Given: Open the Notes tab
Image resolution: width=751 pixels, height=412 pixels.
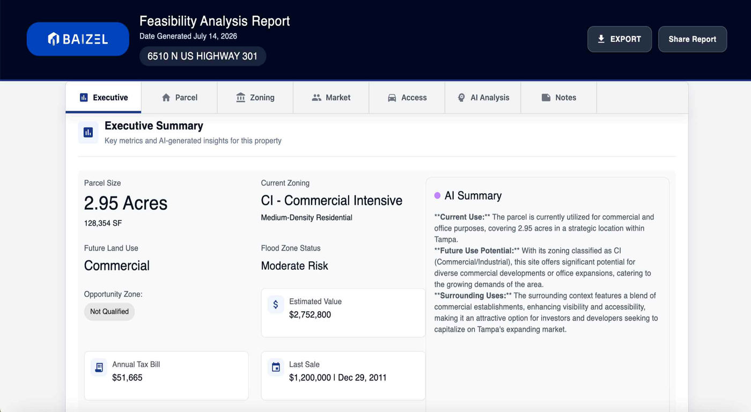Looking at the screenshot, I should tap(559, 98).
